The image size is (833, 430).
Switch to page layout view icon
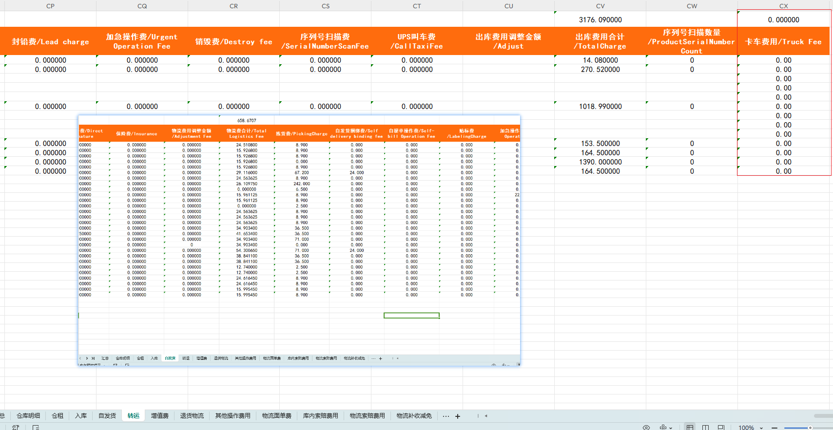705,427
